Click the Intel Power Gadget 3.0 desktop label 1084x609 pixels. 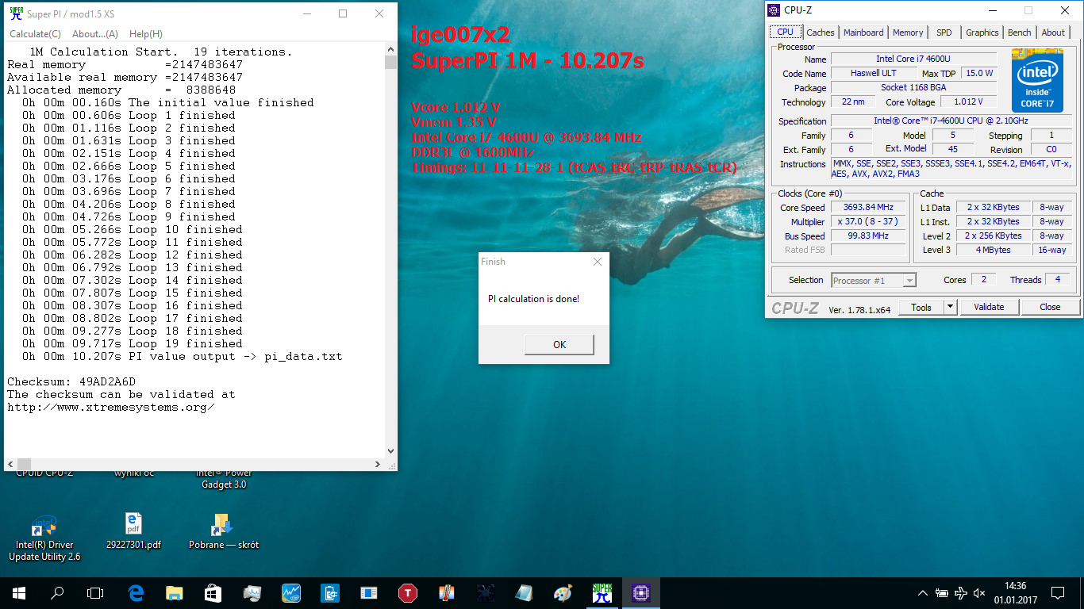(x=224, y=478)
